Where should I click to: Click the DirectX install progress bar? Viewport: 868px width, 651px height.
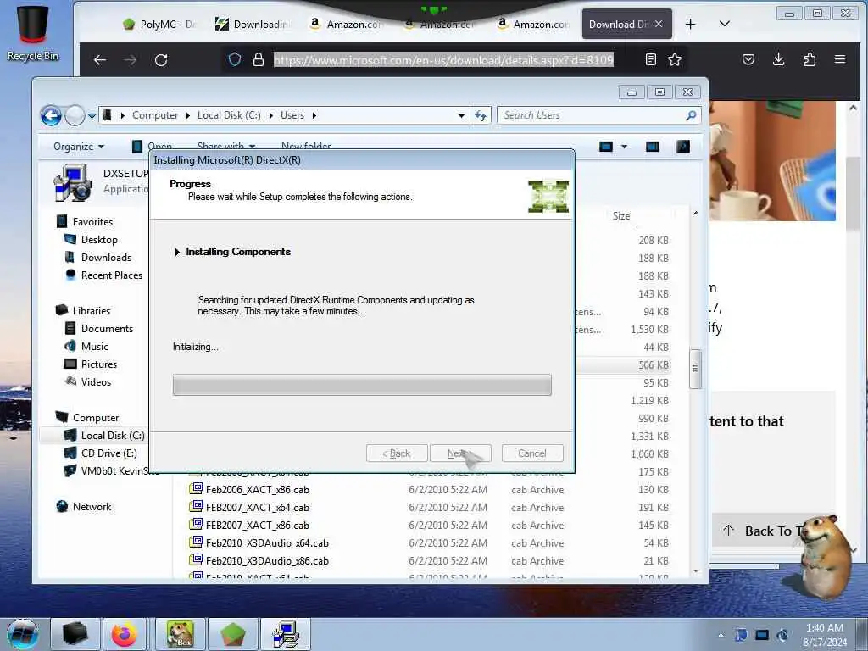click(362, 385)
